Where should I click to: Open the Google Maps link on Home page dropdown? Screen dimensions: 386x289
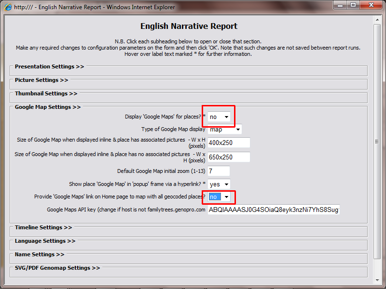click(219, 197)
